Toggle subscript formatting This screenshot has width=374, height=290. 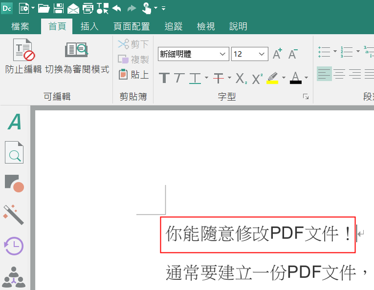coord(241,78)
